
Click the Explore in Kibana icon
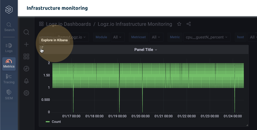(42, 48)
